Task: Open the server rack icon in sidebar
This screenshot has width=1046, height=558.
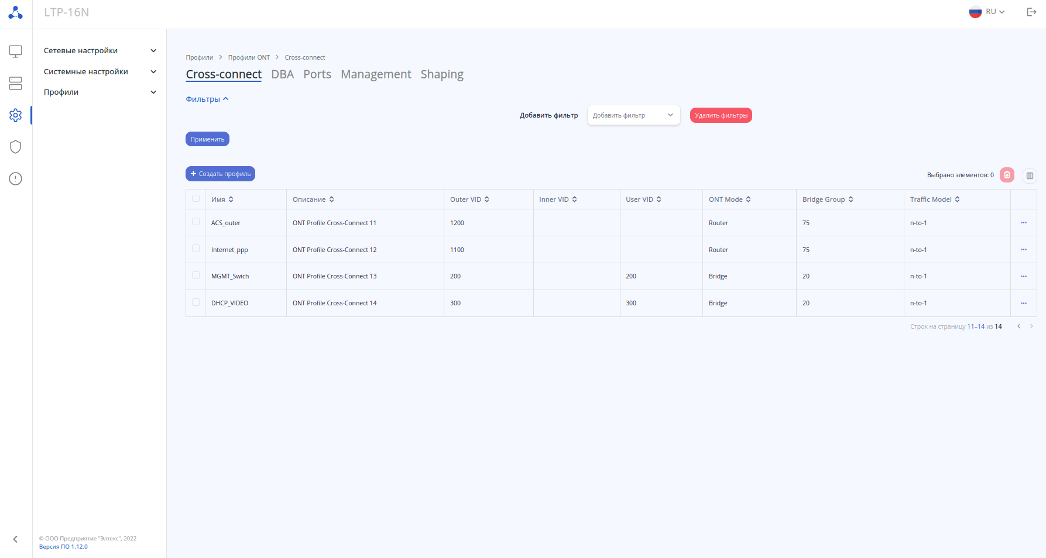Action: (16, 84)
